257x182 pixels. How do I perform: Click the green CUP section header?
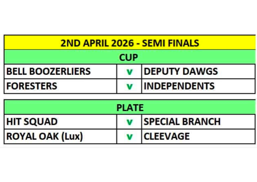tap(128, 57)
